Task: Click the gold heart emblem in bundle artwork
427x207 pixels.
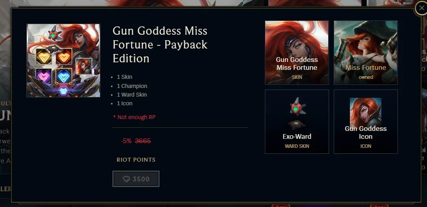Action: click(x=44, y=57)
